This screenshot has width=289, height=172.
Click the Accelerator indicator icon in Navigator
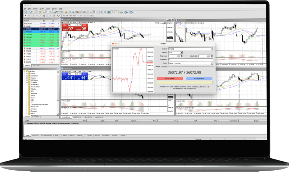[x=29, y=84]
